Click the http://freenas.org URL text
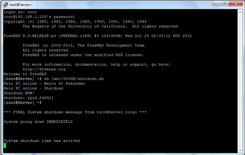 click(44, 69)
